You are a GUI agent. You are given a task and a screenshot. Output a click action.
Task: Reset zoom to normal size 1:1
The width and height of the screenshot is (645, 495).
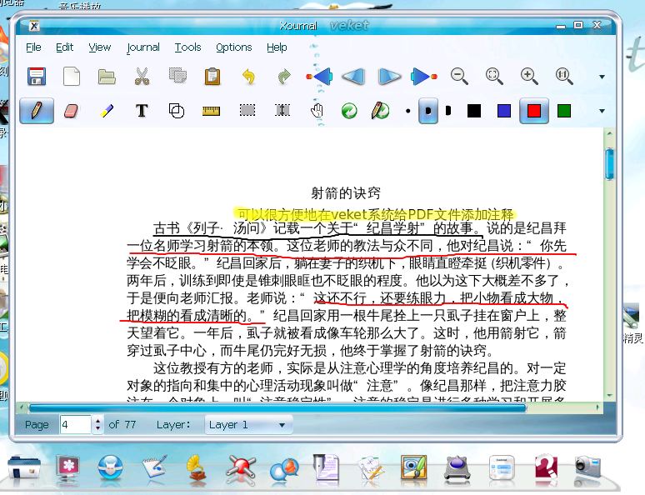tap(564, 77)
